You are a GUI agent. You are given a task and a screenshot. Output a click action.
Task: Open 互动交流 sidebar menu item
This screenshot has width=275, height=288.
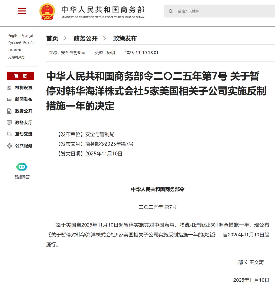pos(24,134)
